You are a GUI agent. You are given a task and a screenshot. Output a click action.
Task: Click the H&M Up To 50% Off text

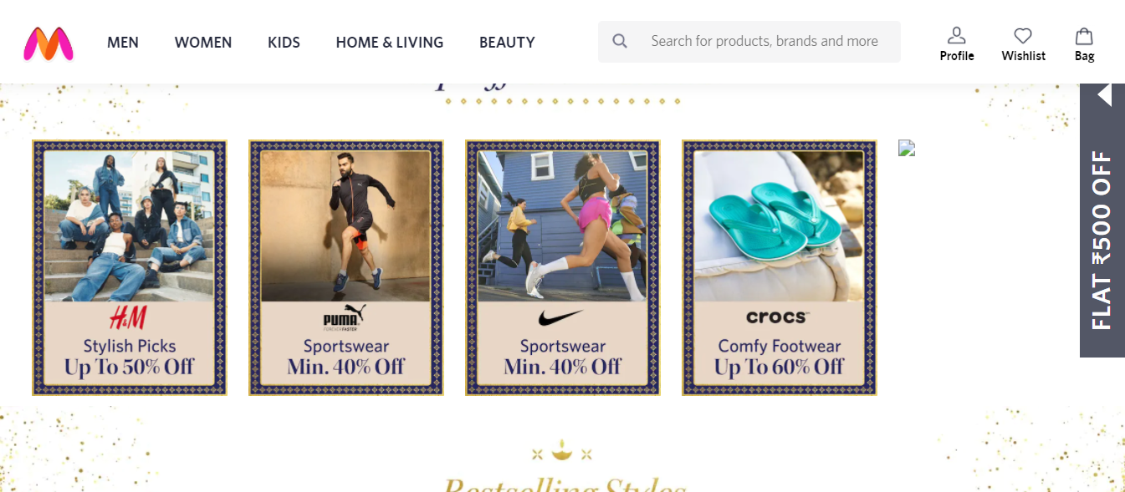tap(130, 368)
